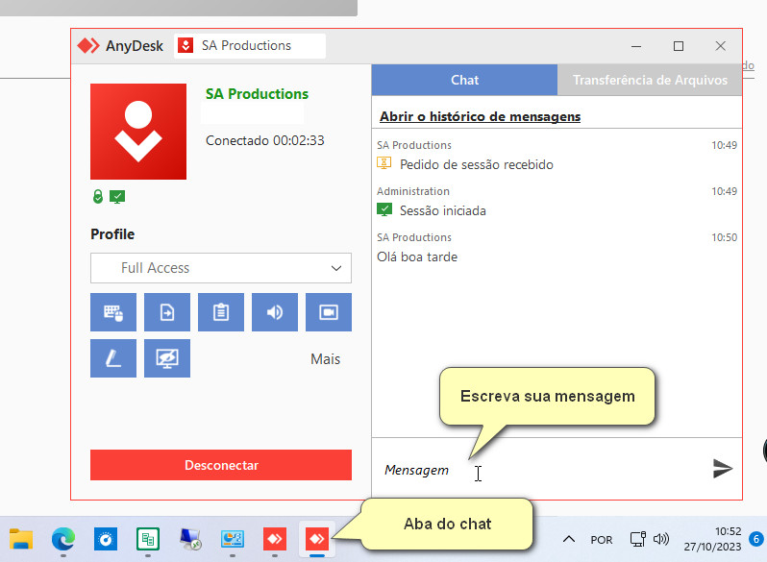
Task: Switch to the Chat tab
Action: 464,80
